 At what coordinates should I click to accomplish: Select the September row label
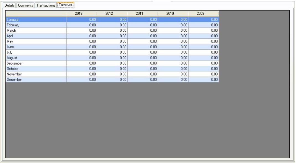(36, 63)
